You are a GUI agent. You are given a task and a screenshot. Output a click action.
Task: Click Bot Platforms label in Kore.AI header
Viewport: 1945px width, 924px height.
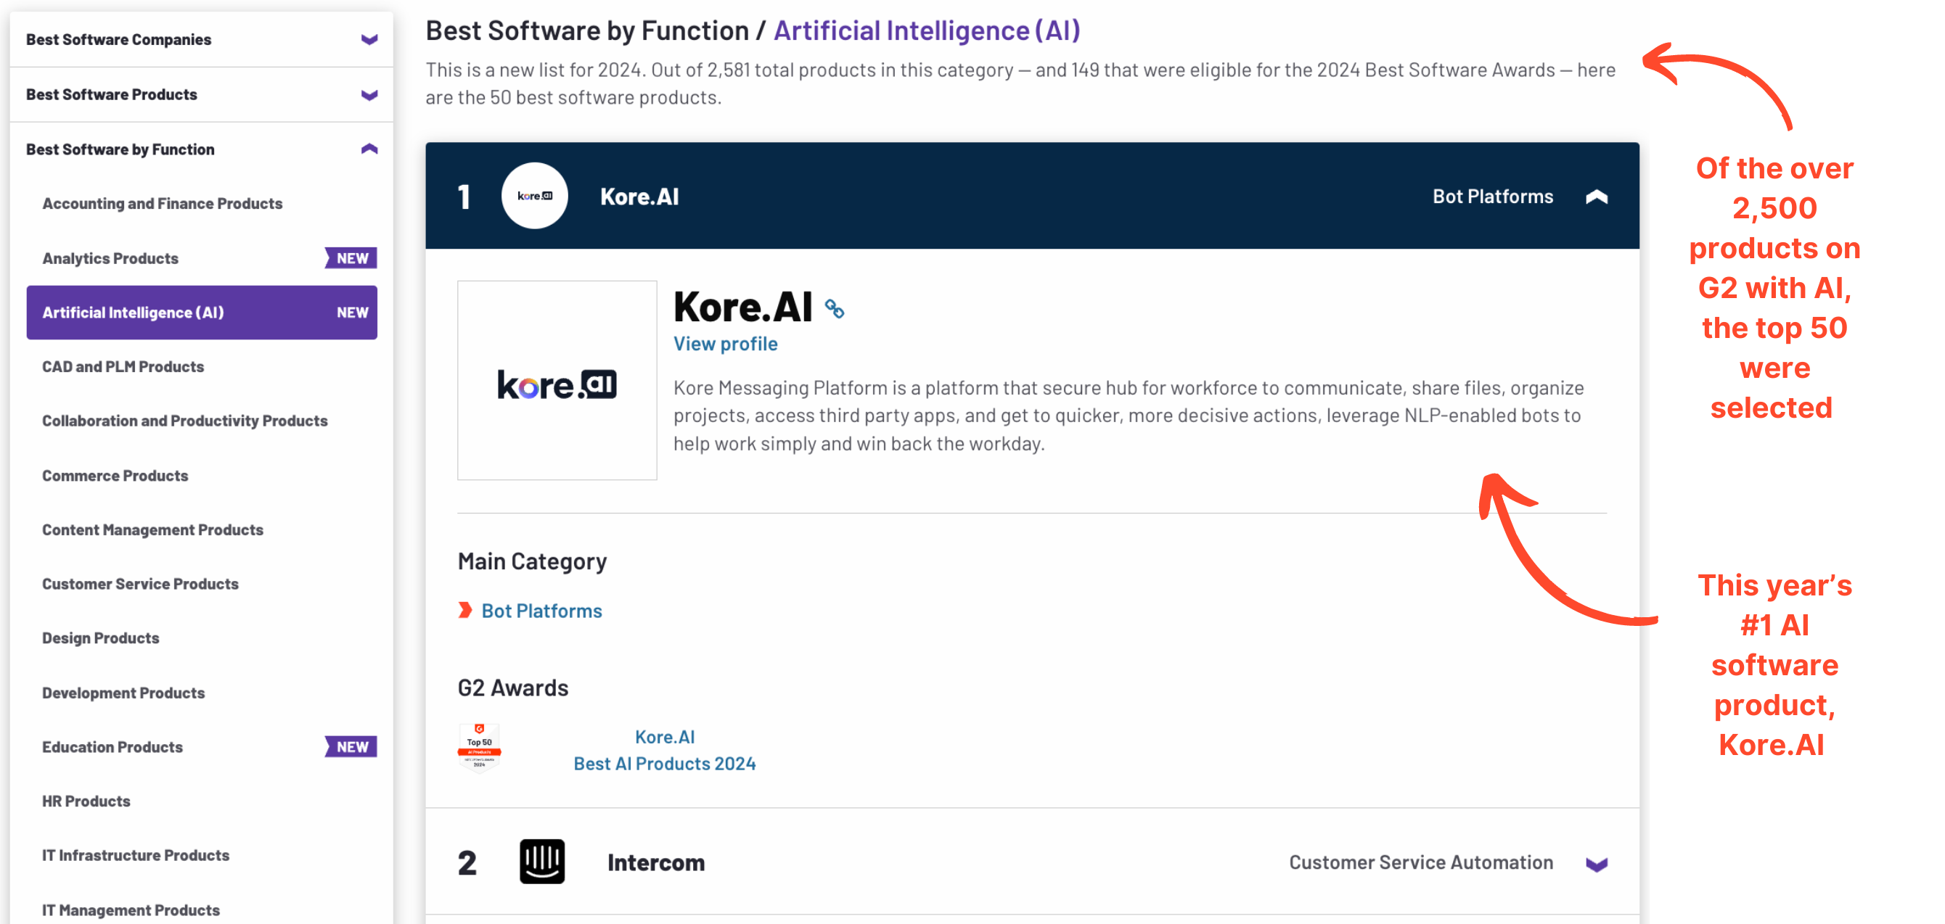1493,197
